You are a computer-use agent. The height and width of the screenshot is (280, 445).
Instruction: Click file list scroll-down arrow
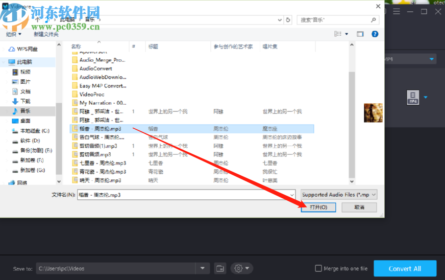point(352,181)
